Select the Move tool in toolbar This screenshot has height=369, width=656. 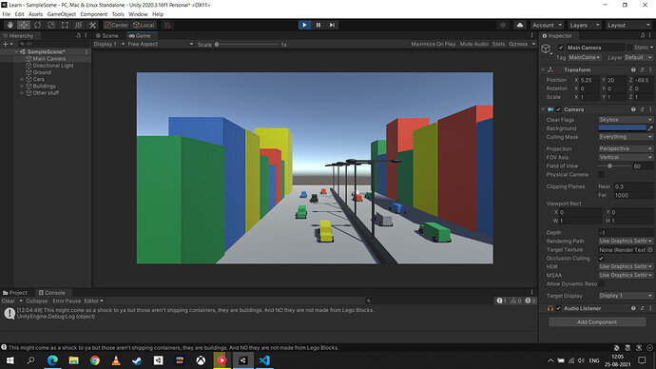pos(24,25)
